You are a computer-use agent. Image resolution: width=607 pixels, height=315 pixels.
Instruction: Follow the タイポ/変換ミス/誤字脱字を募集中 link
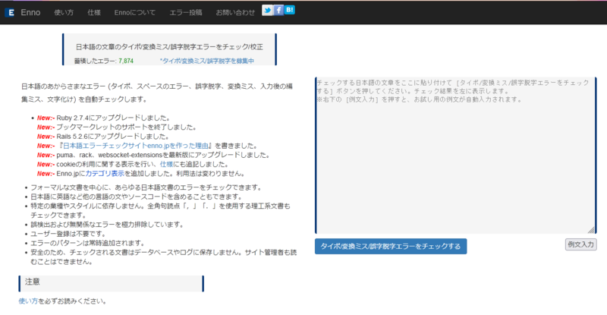click(x=207, y=61)
